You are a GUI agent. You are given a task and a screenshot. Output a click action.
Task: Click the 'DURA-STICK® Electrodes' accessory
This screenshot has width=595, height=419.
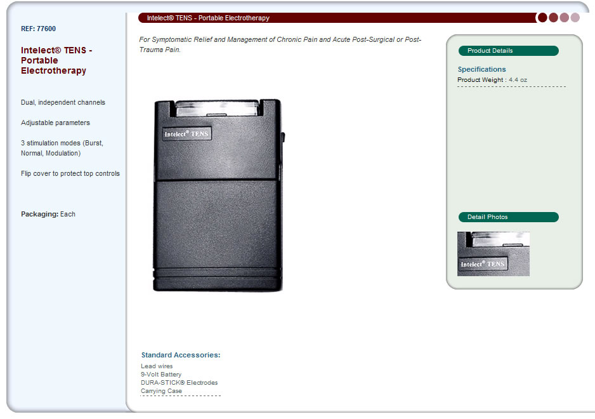(x=179, y=383)
